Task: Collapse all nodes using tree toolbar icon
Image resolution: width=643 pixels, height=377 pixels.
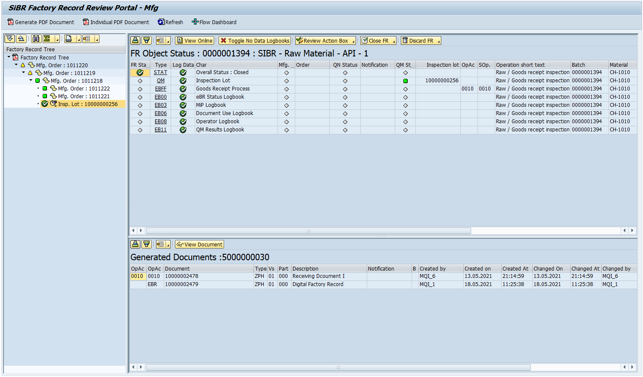Action: [x=21, y=39]
